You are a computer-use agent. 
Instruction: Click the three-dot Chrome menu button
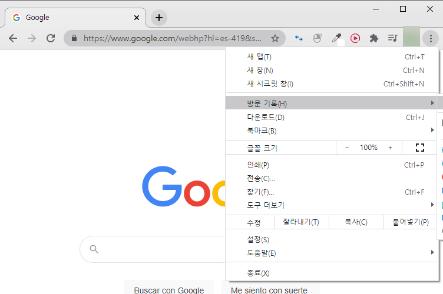click(x=431, y=38)
